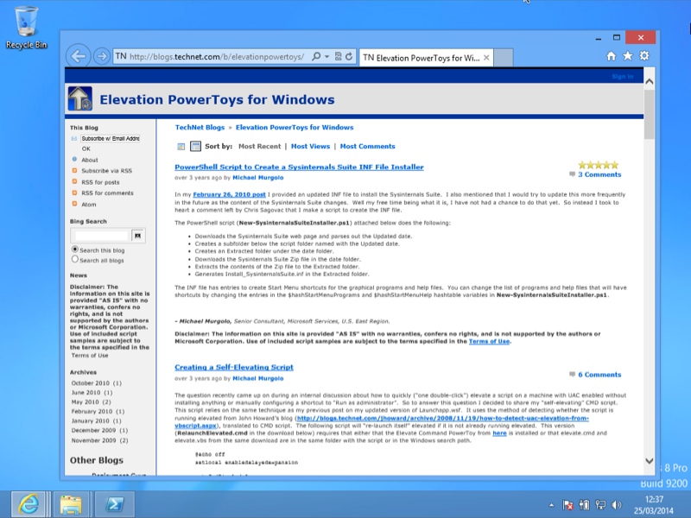Click Subscribe via RSS link
691x518 pixels.
[x=106, y=171]
